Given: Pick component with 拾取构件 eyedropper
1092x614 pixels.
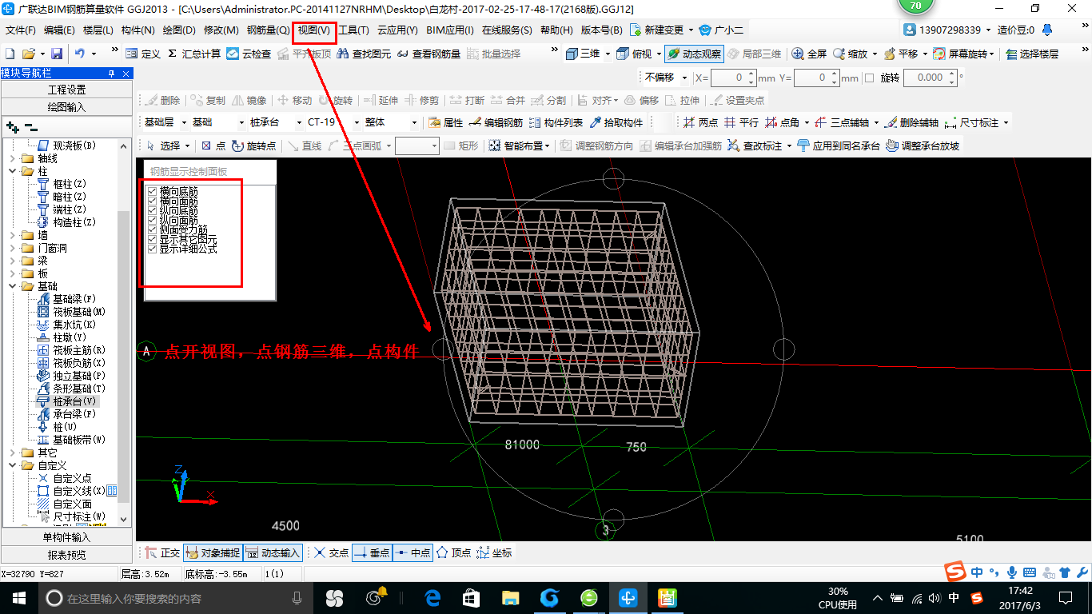Looking at the screenshot, I should point(616,122).
